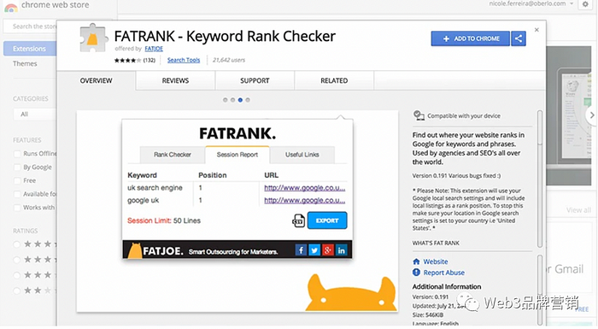The width and height of the screenshot is (598, 329).
Task: Click the 'google uk' keyword cell
Action: (x=143, y=200)
